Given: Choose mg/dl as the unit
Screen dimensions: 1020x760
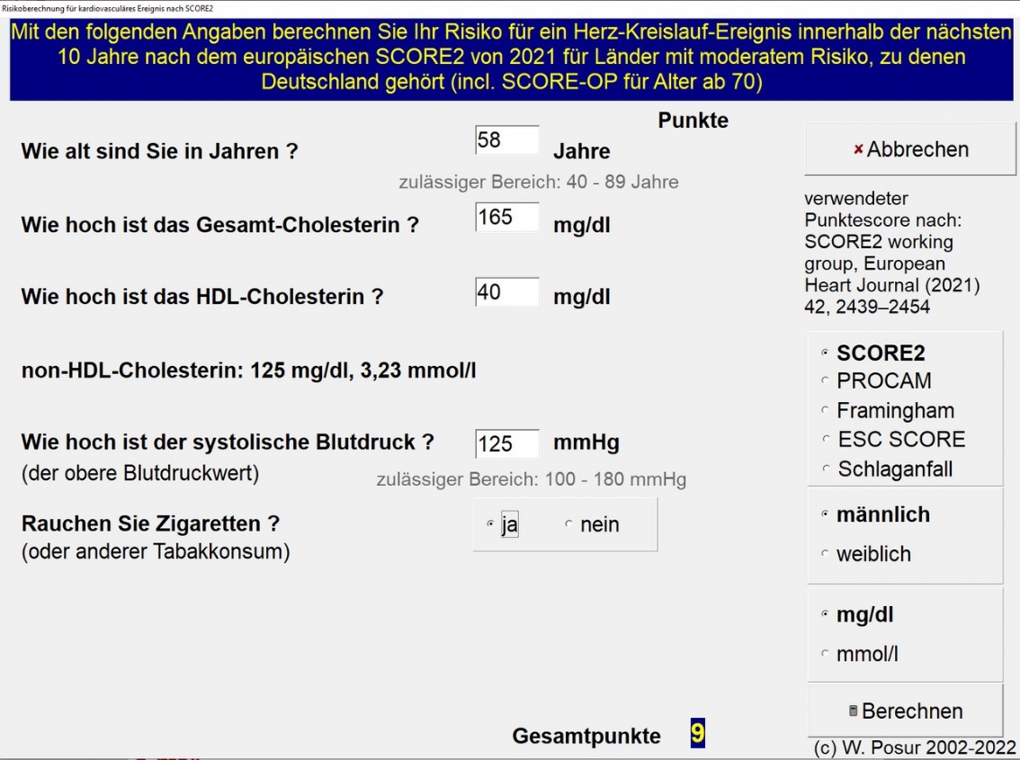Looking at the screenshot, I should (x=826, y=615).
